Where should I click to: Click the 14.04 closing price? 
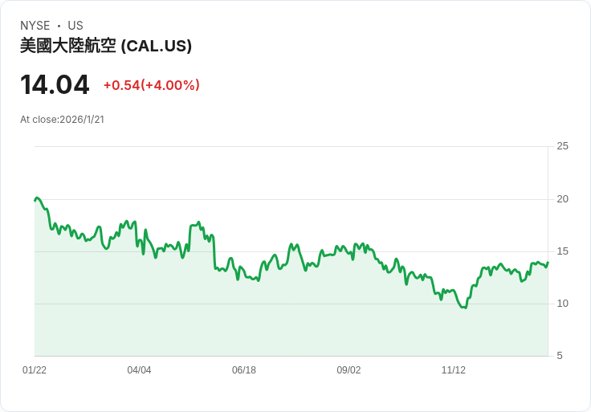point(55,84)
